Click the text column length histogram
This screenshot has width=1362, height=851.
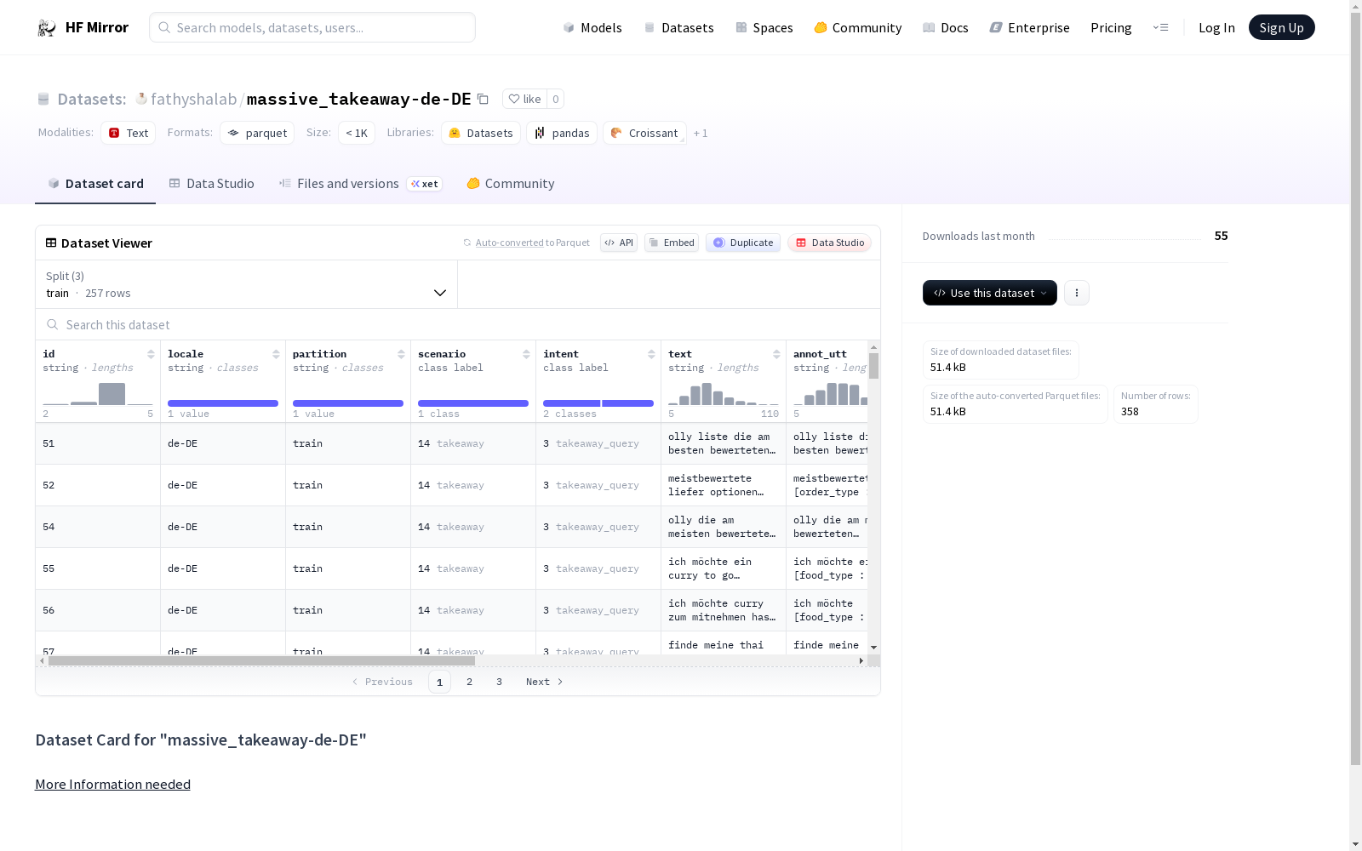724,393
